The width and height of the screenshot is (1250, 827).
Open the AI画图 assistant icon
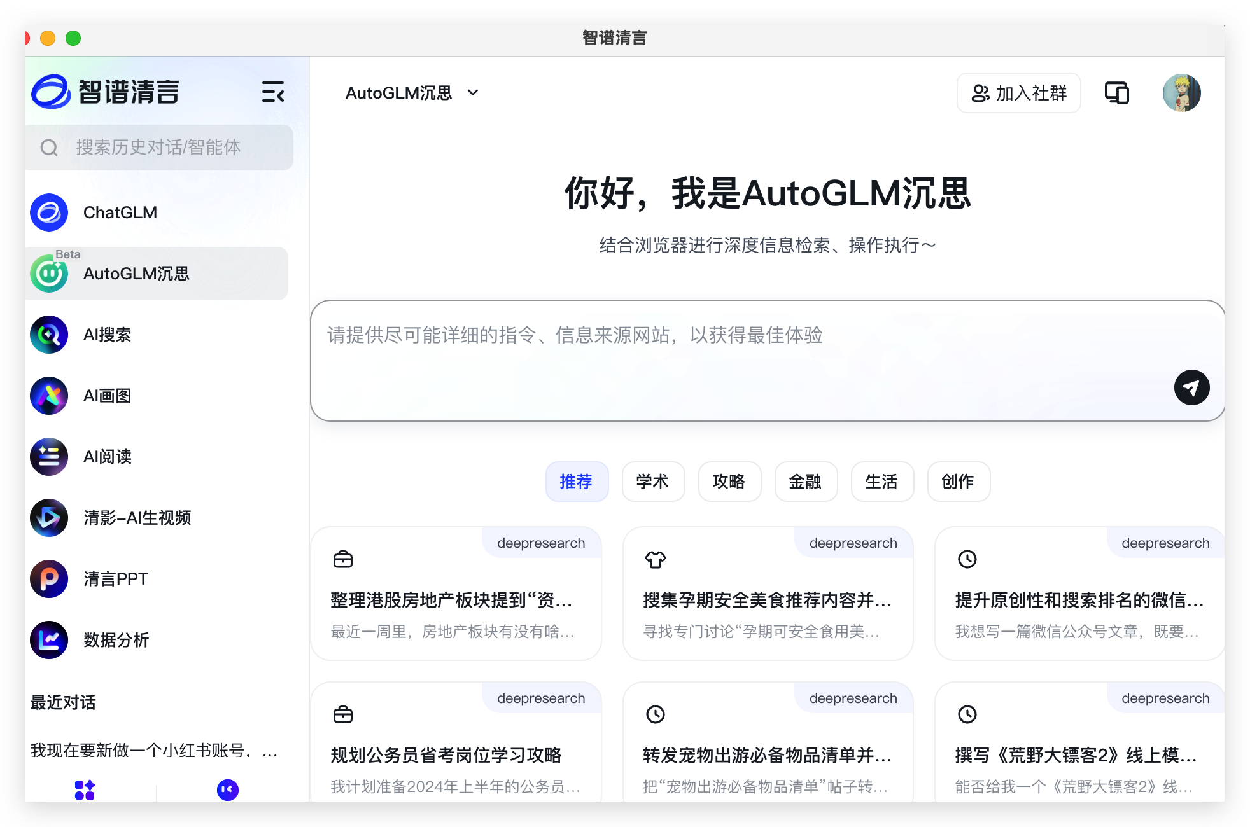coord(49,396)
